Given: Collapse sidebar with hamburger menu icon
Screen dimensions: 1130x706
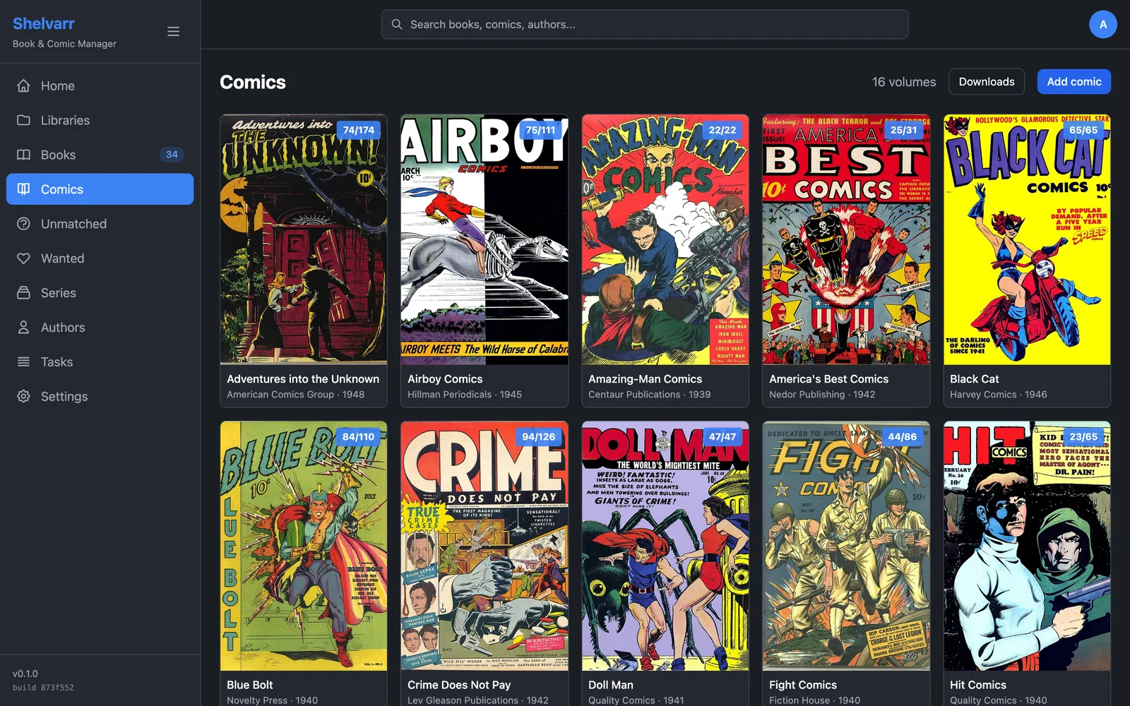Looking at the screenshot, I should coord(173,31).
